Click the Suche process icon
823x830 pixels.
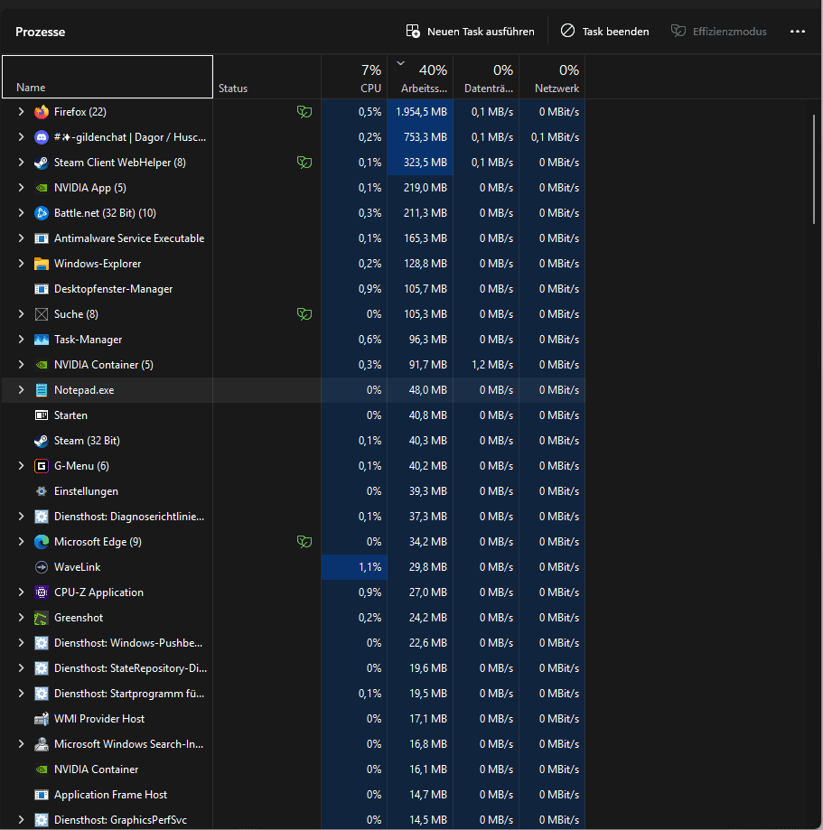click(42, 314)
